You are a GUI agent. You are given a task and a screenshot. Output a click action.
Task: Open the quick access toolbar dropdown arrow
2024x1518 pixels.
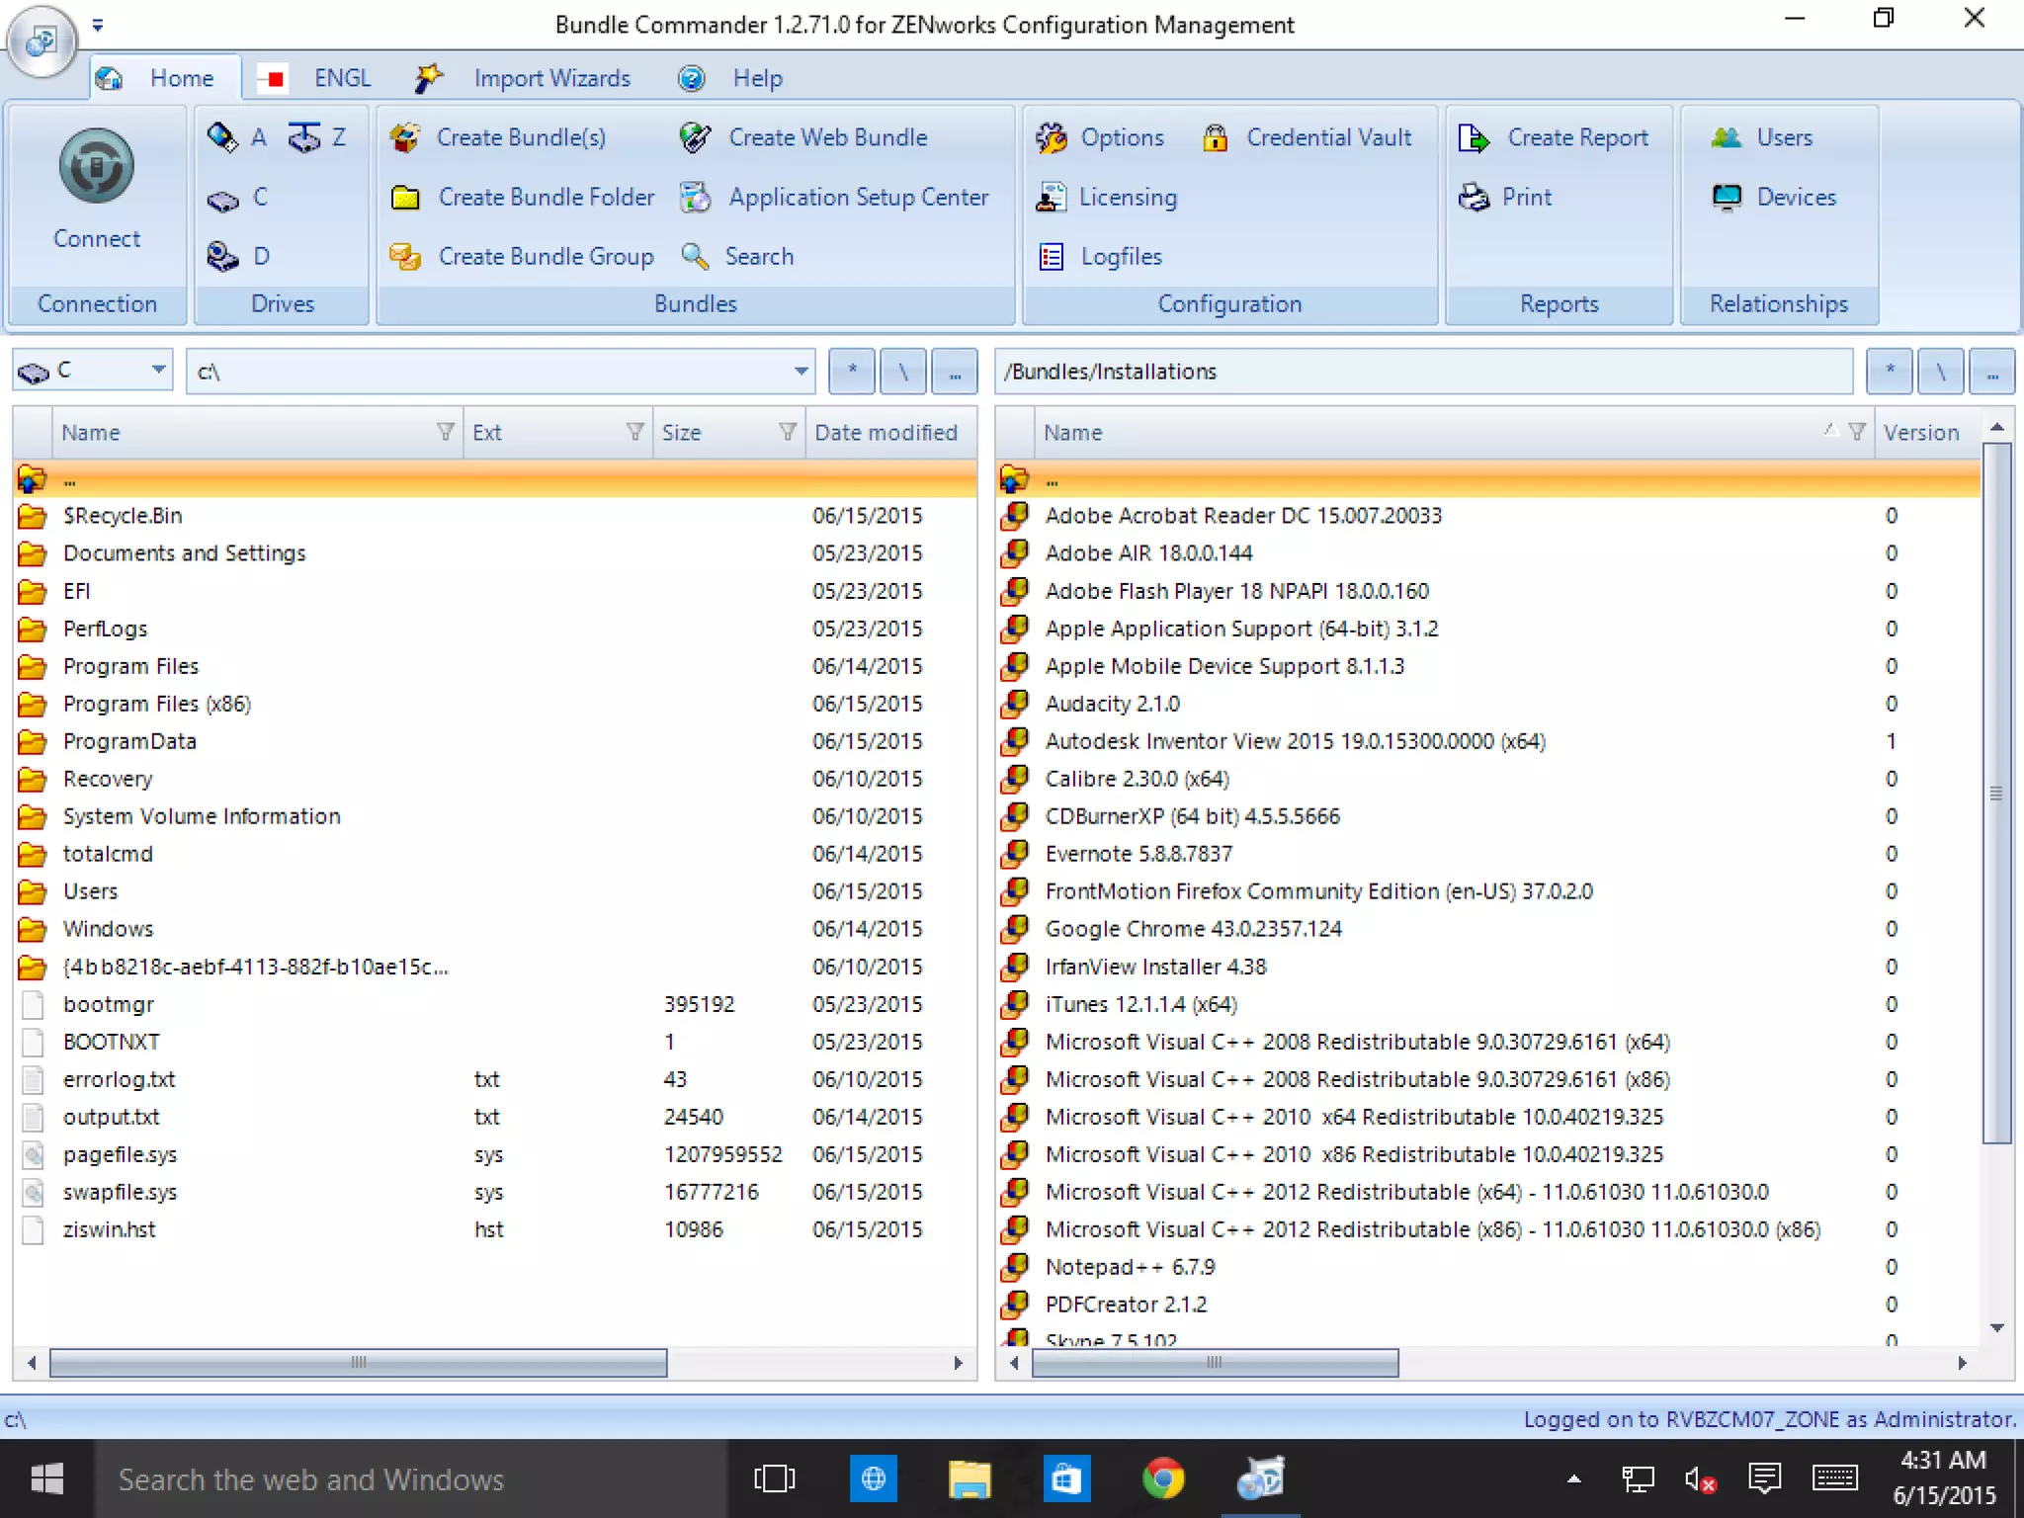[x=98, y=26]
